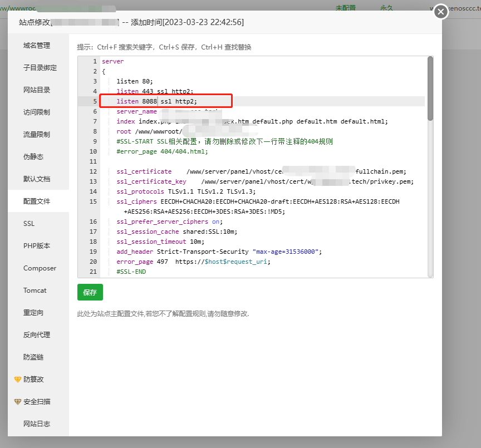Click the 'listen 8088 ssl http2;' line
The image size is (481, 448).
click(156, 101)
